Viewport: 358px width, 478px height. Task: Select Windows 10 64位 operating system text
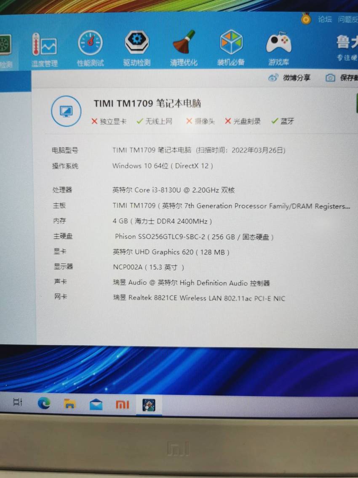point(163,166)
